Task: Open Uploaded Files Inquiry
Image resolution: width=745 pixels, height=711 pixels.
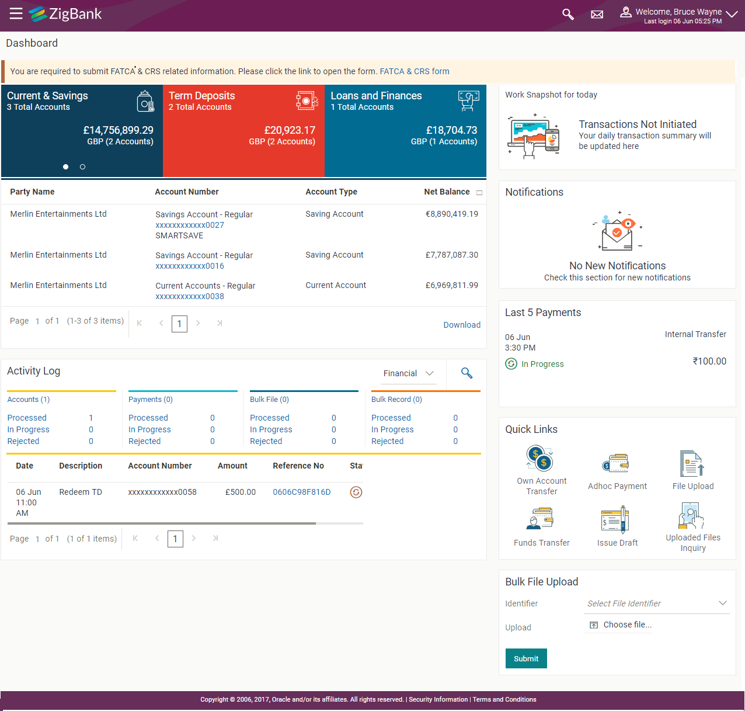Action: point(692,525)
